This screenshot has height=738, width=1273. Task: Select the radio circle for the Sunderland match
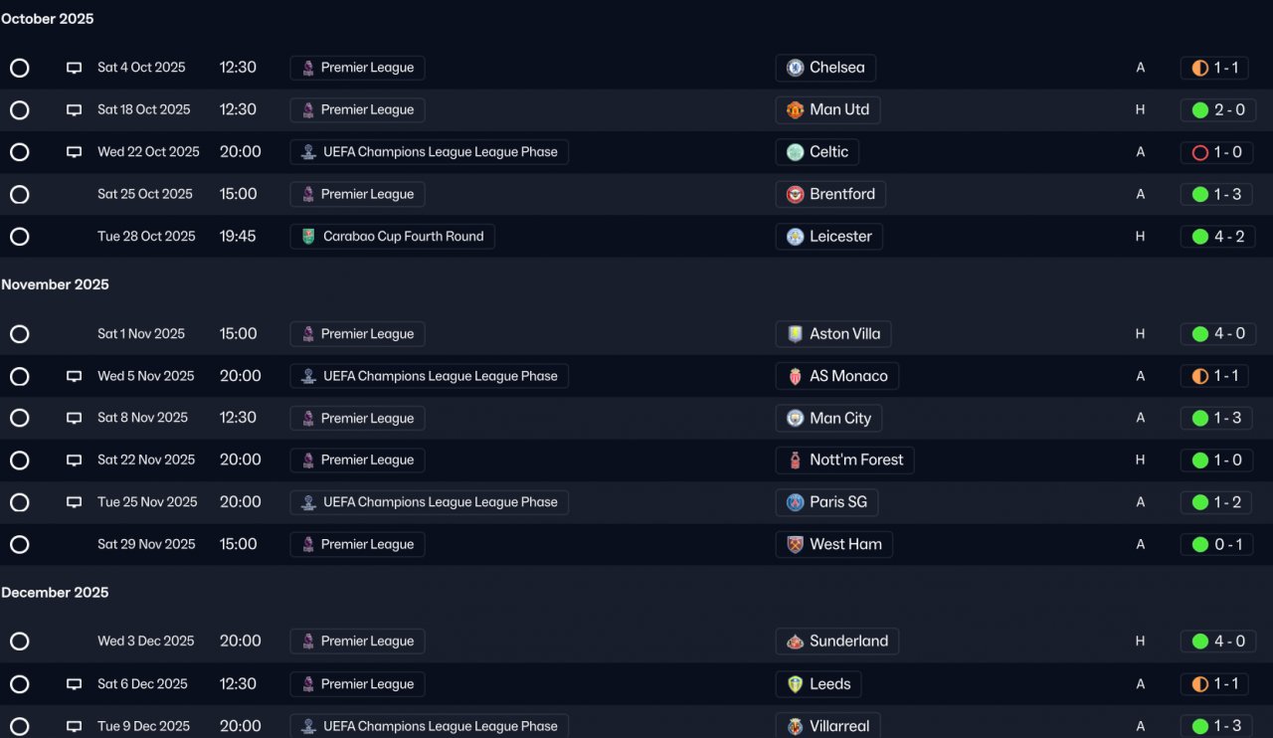[x=20, y=642]
